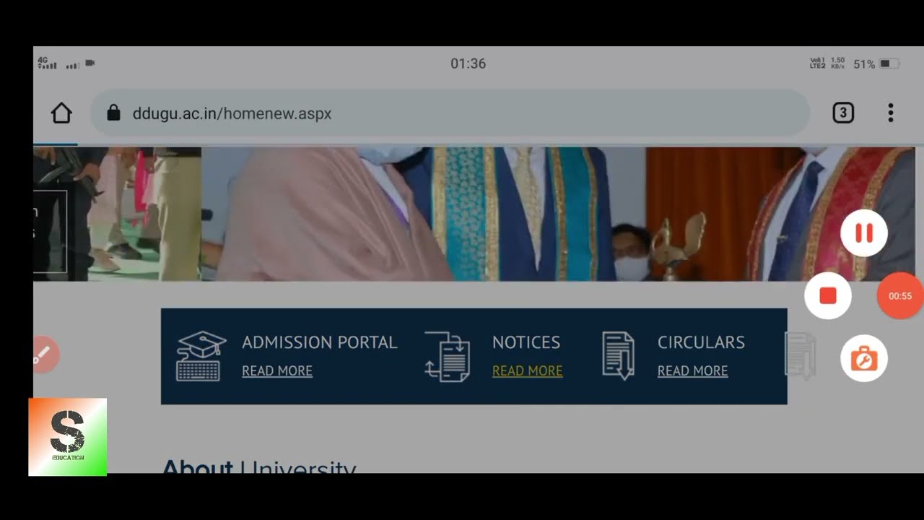This screenshot has width=924, height=520.
Task: Tap the camera recording status icon
Action: tap(90, 63)
